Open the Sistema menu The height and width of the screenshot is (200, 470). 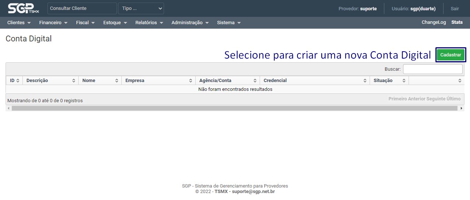pyautogui.click(x=229, y=23)
